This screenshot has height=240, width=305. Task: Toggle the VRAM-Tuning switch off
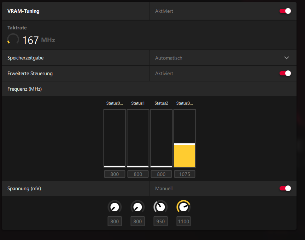tap(285, 11)
